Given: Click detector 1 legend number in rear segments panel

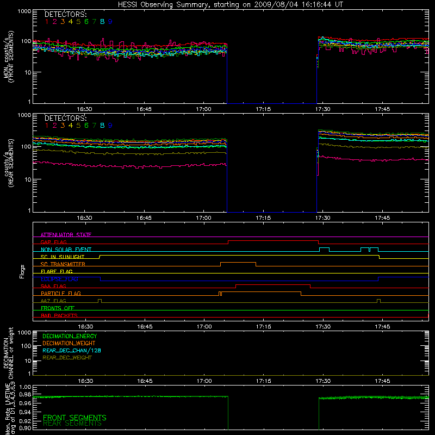Looking at the screenshot, I should (47, 126).
